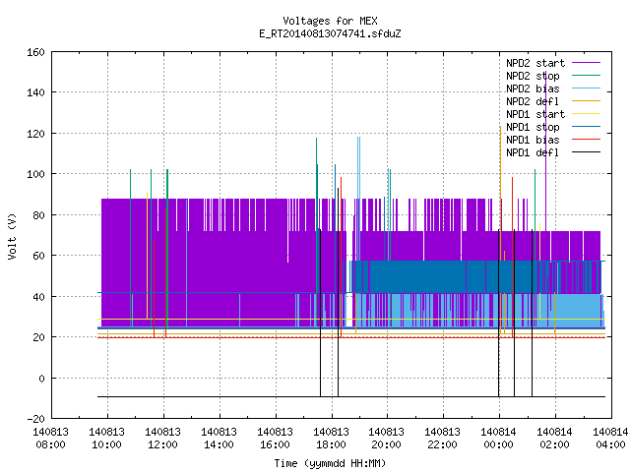This screenshot has width=630, height=472.
Task: Click the x-axis tick label 140814 00:00
Action: pos(499,439)
